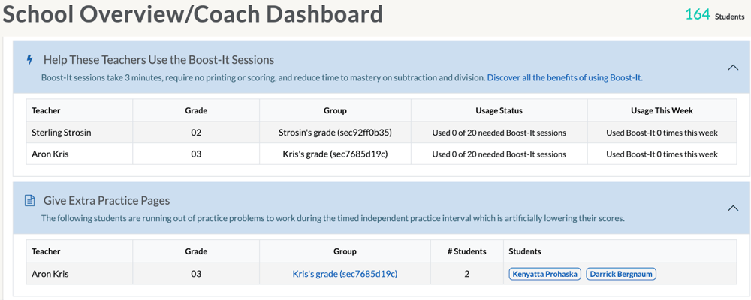Click the 164 Students count
Viewport: 751px width, 300px height.
click(713, 14)
